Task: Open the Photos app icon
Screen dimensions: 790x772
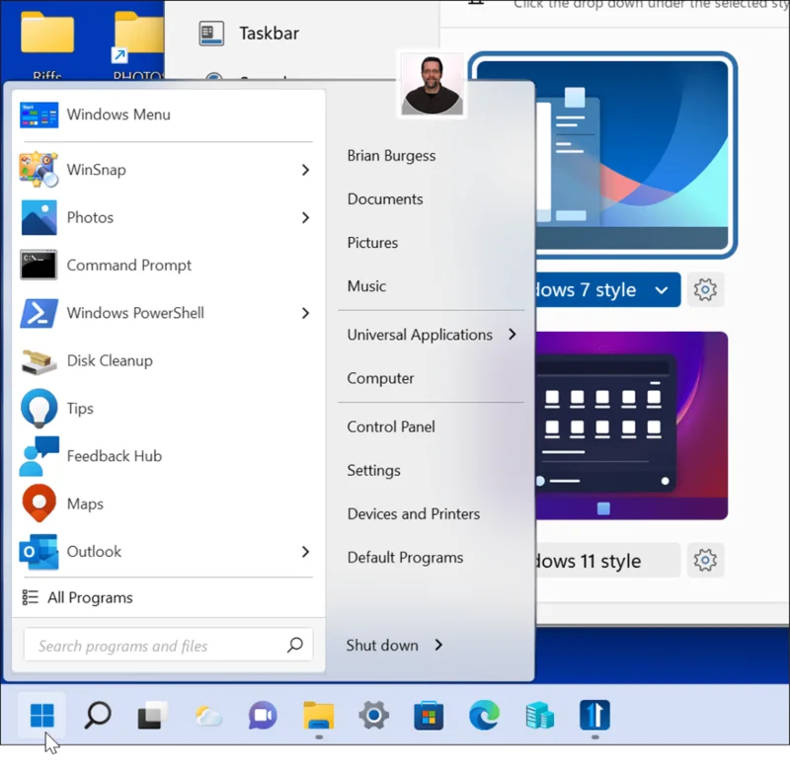Action: pos(39,217)
